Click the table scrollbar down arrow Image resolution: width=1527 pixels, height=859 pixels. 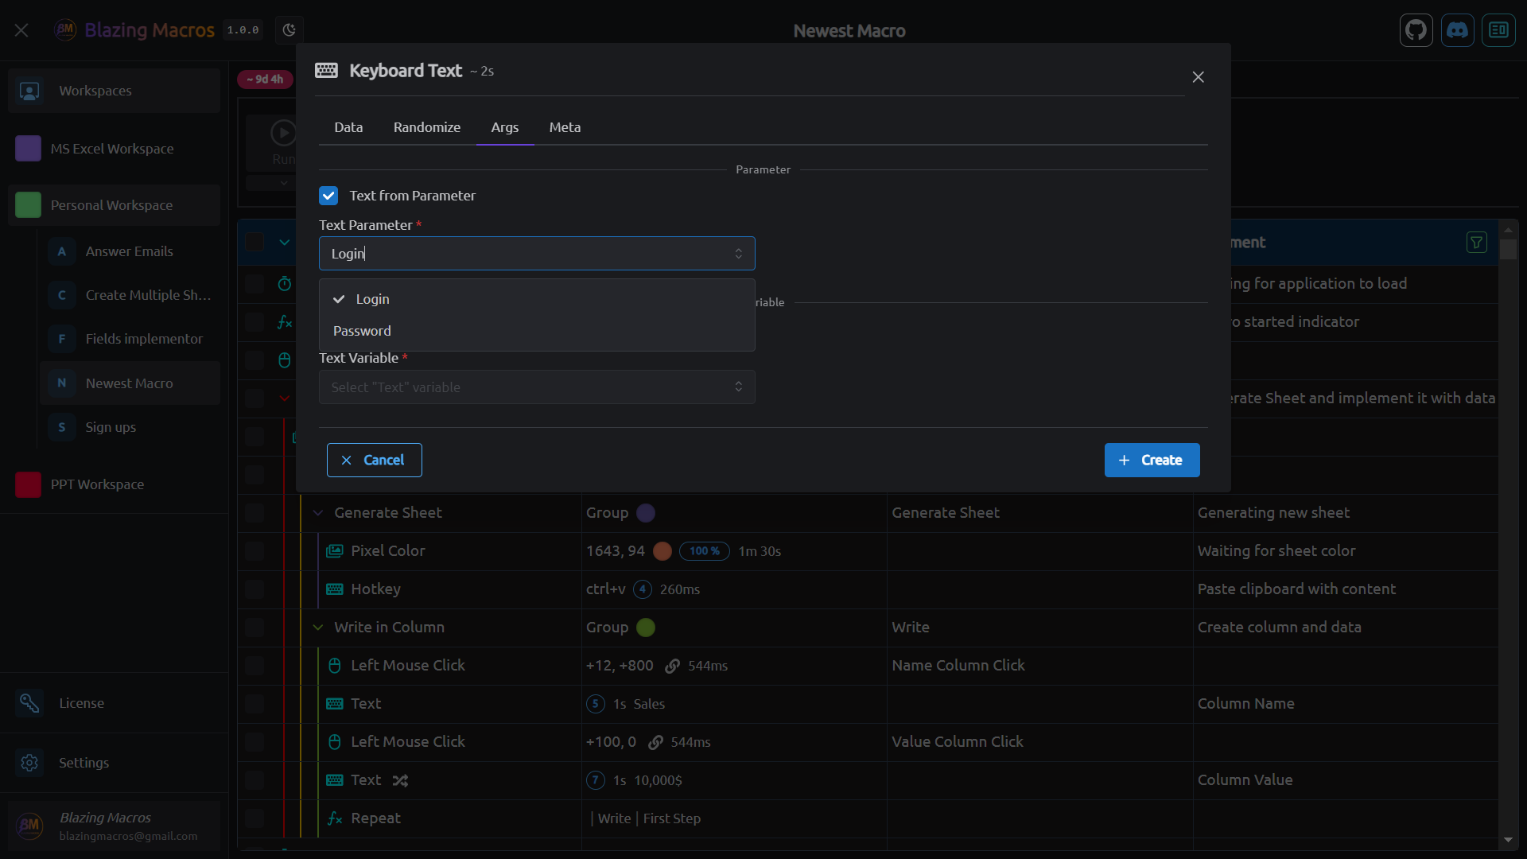[x=1508, y=840]
